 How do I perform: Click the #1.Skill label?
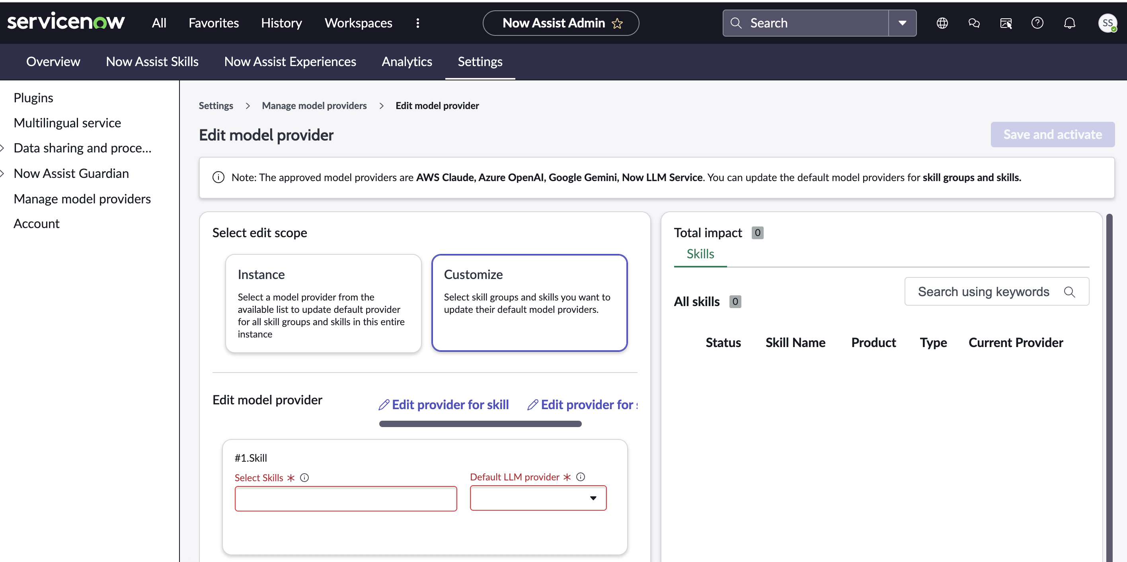click(x=251, y=458)
